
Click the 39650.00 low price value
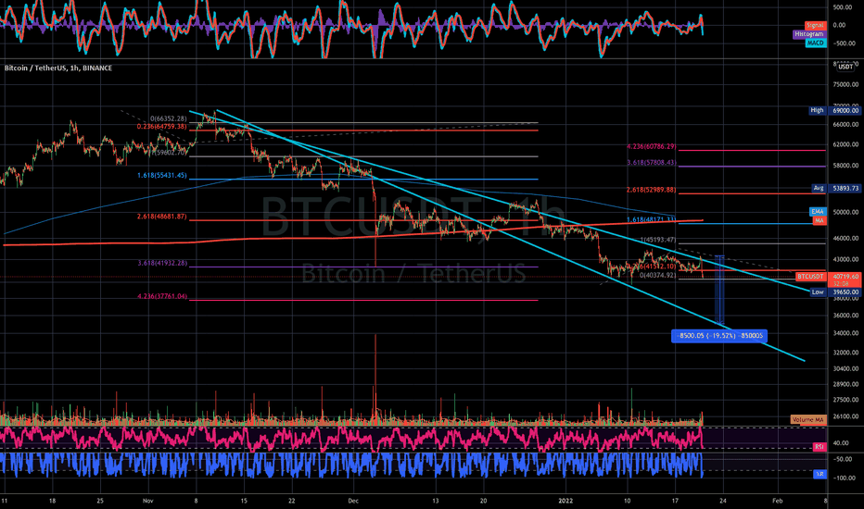coord(845,292)
